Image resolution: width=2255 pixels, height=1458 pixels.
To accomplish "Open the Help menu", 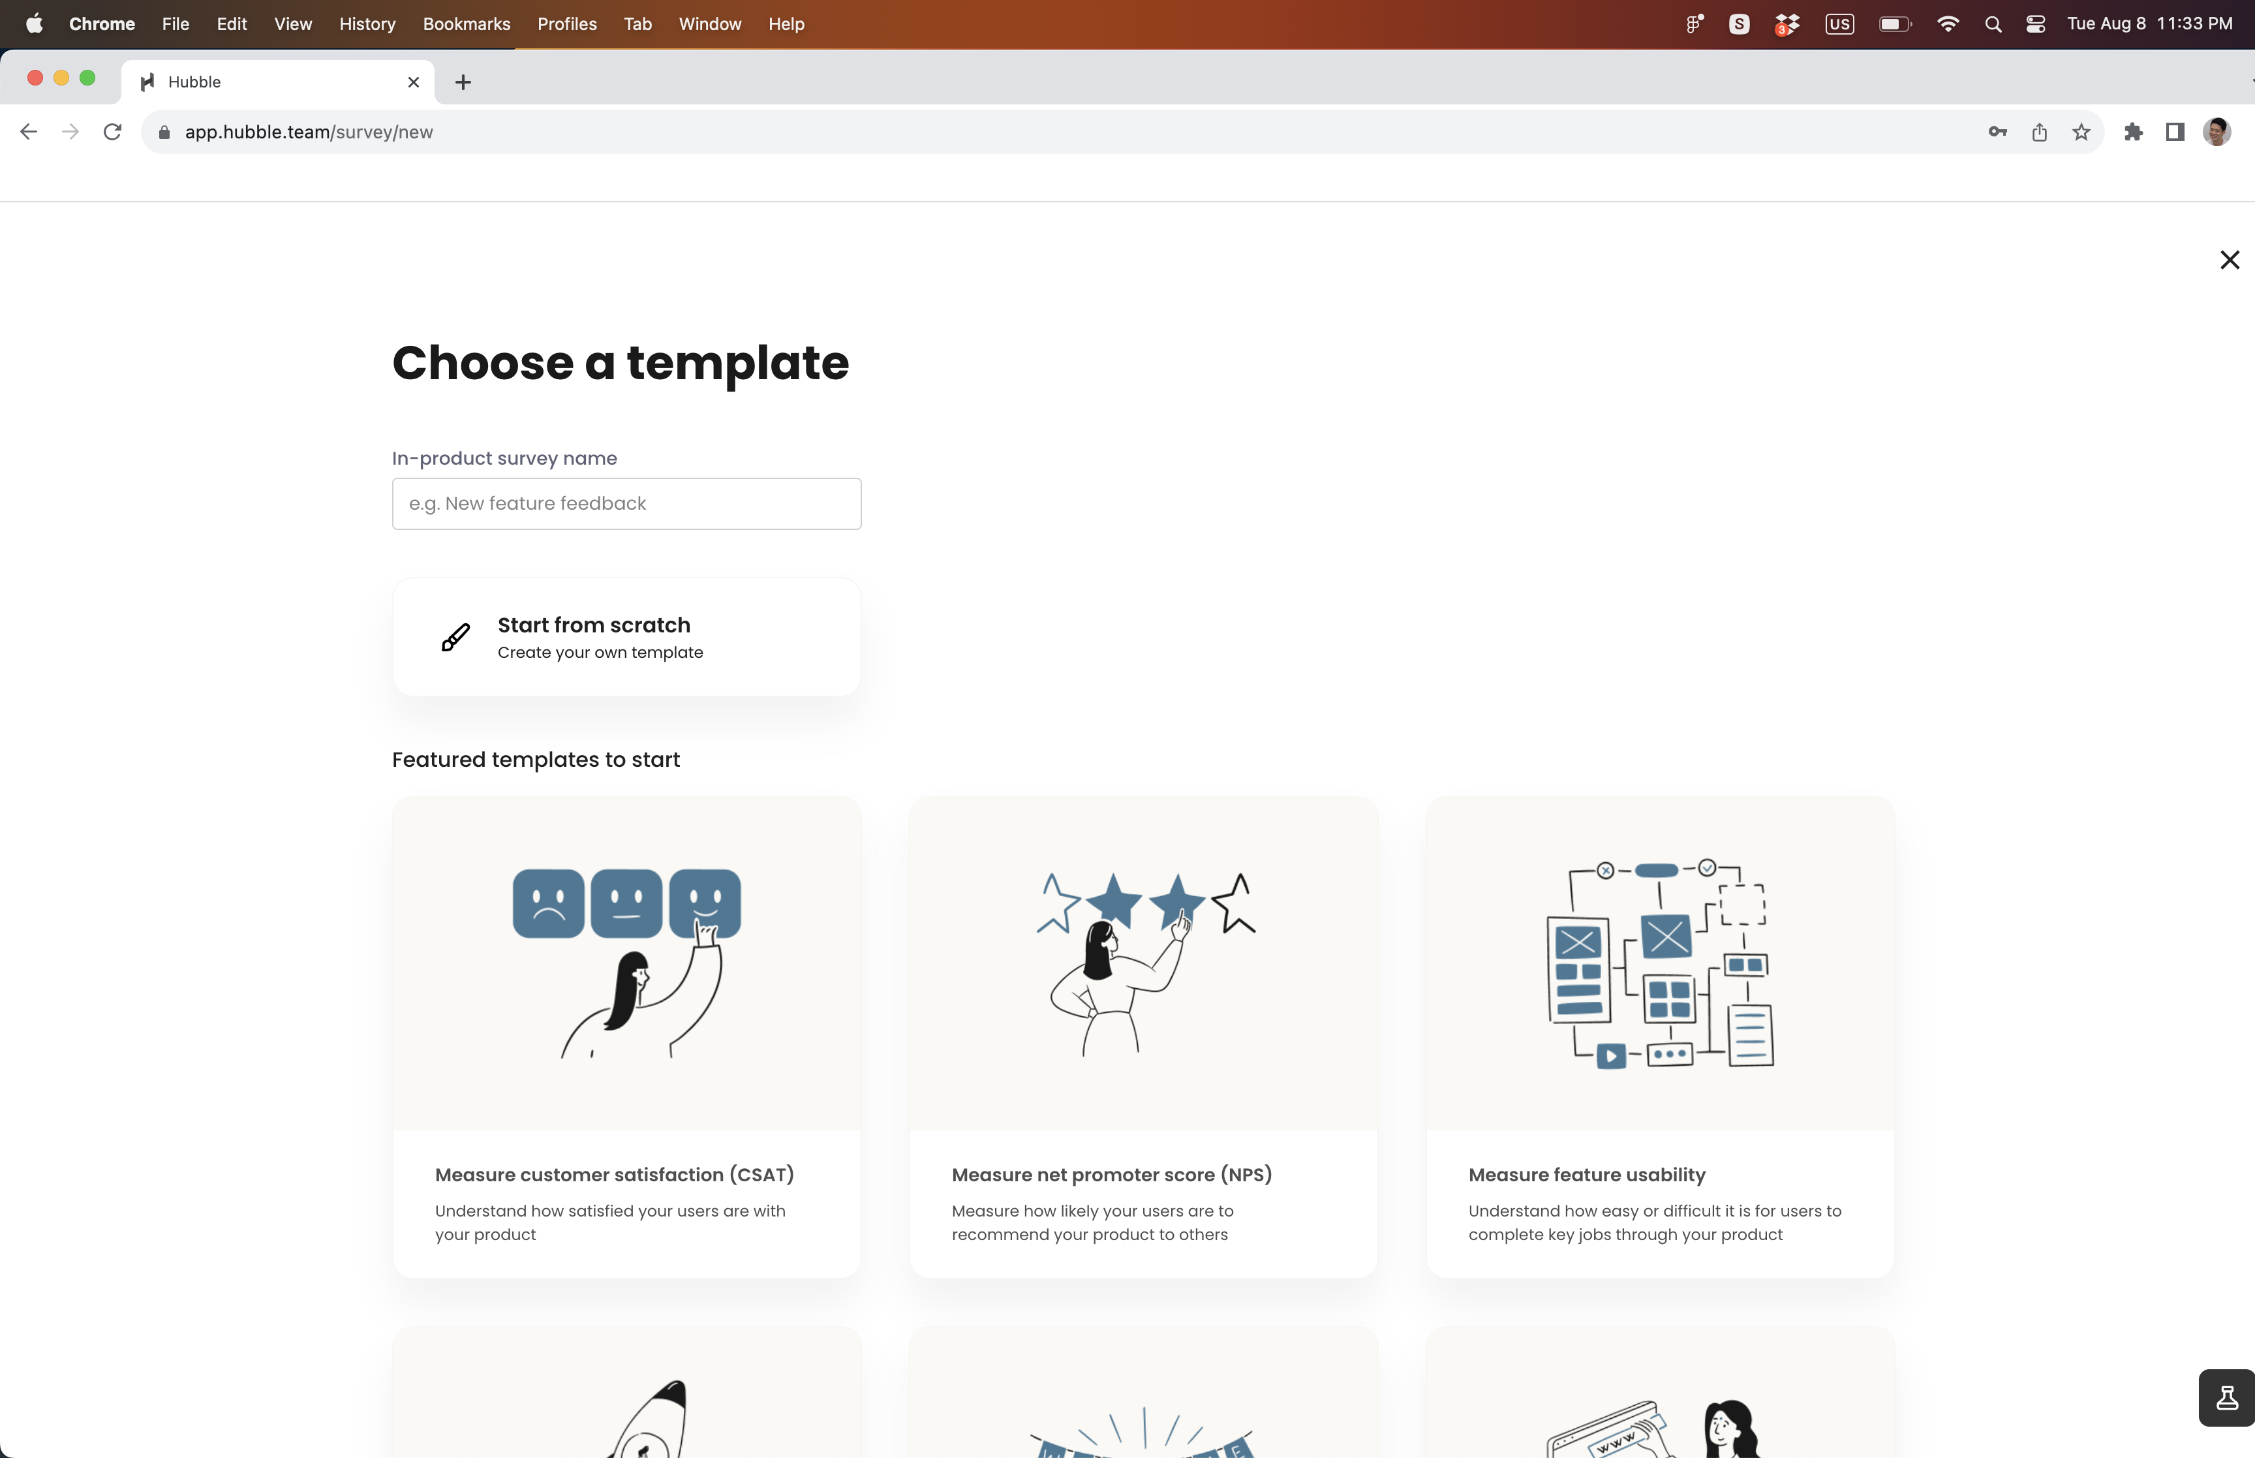I will [x=786, y=23].
